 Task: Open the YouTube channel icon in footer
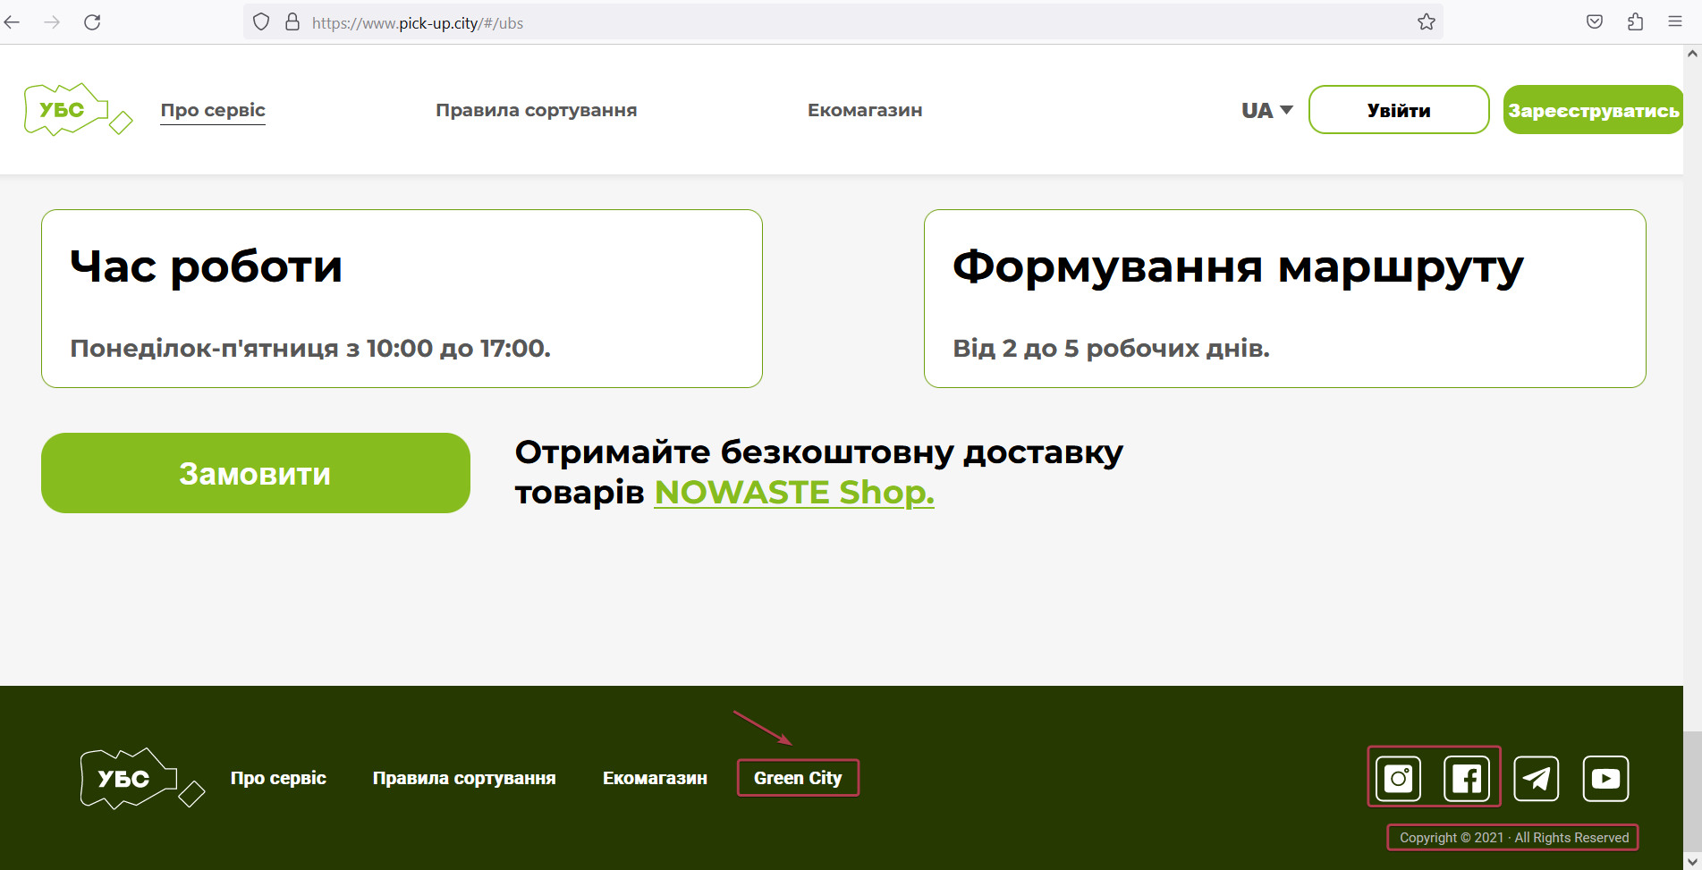pos(1605,778)
